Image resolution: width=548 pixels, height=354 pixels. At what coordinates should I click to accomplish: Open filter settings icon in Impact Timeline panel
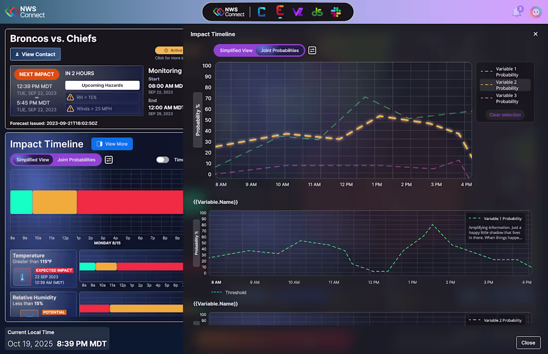point(312,50)
